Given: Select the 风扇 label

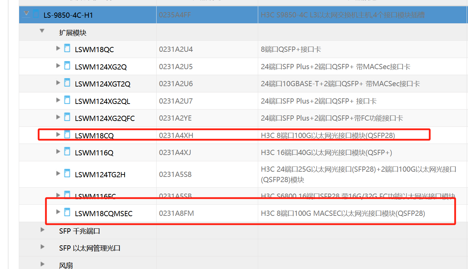Looking at the screenshot, I should (66, 266).
